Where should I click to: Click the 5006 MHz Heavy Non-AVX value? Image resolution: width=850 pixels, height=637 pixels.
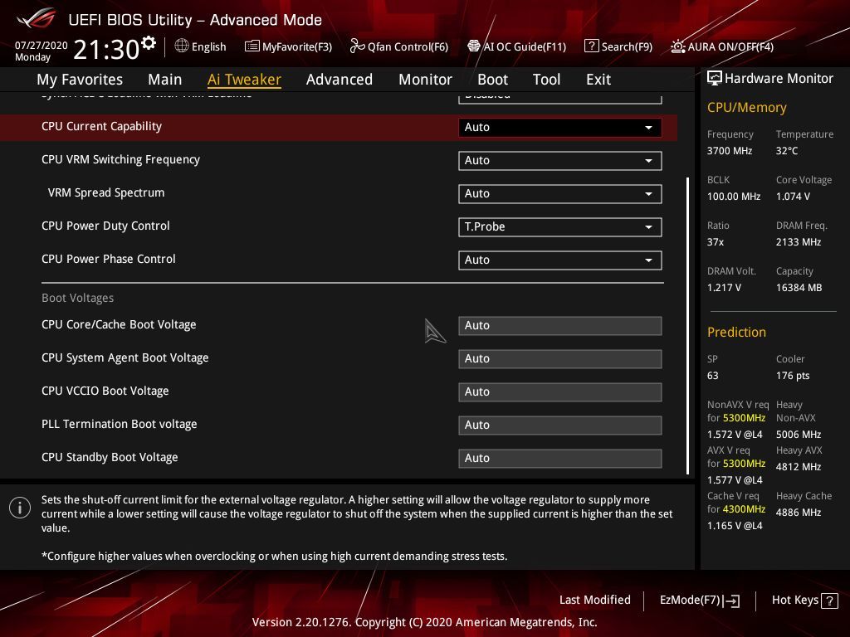(x=798, y=435)
